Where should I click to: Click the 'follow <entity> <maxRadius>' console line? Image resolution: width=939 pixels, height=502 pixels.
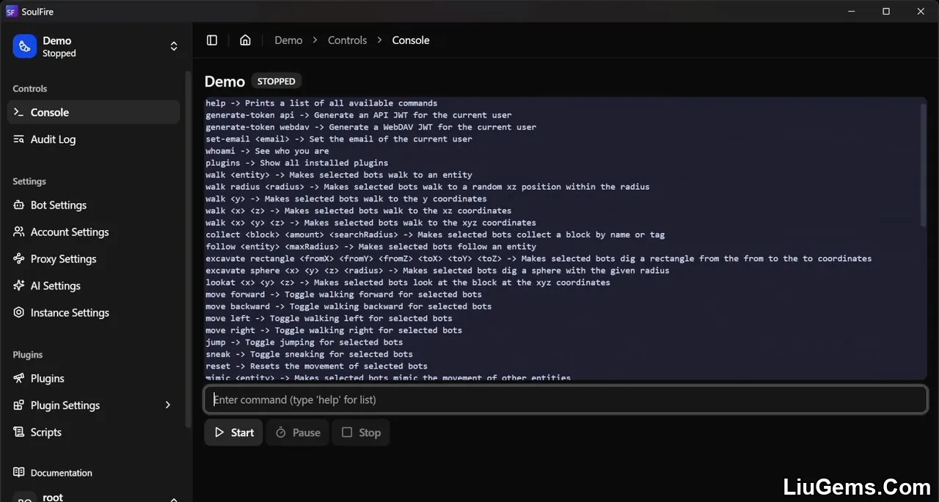(x=371, y=247)
